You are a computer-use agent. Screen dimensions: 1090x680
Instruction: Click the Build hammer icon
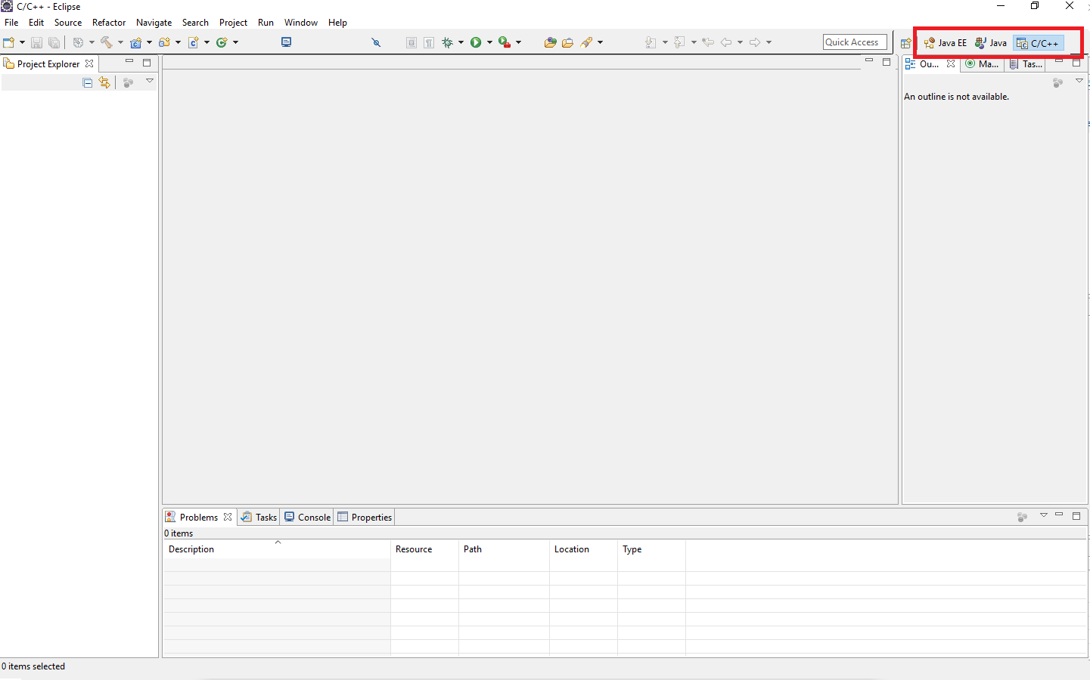(106, 42)
